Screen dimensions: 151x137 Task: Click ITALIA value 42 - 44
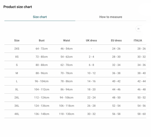click(142, 81)
